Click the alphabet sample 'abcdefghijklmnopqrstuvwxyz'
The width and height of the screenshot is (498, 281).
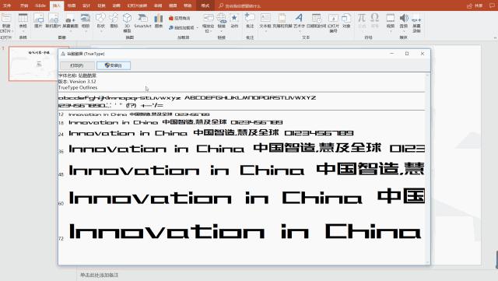point(119,98)
